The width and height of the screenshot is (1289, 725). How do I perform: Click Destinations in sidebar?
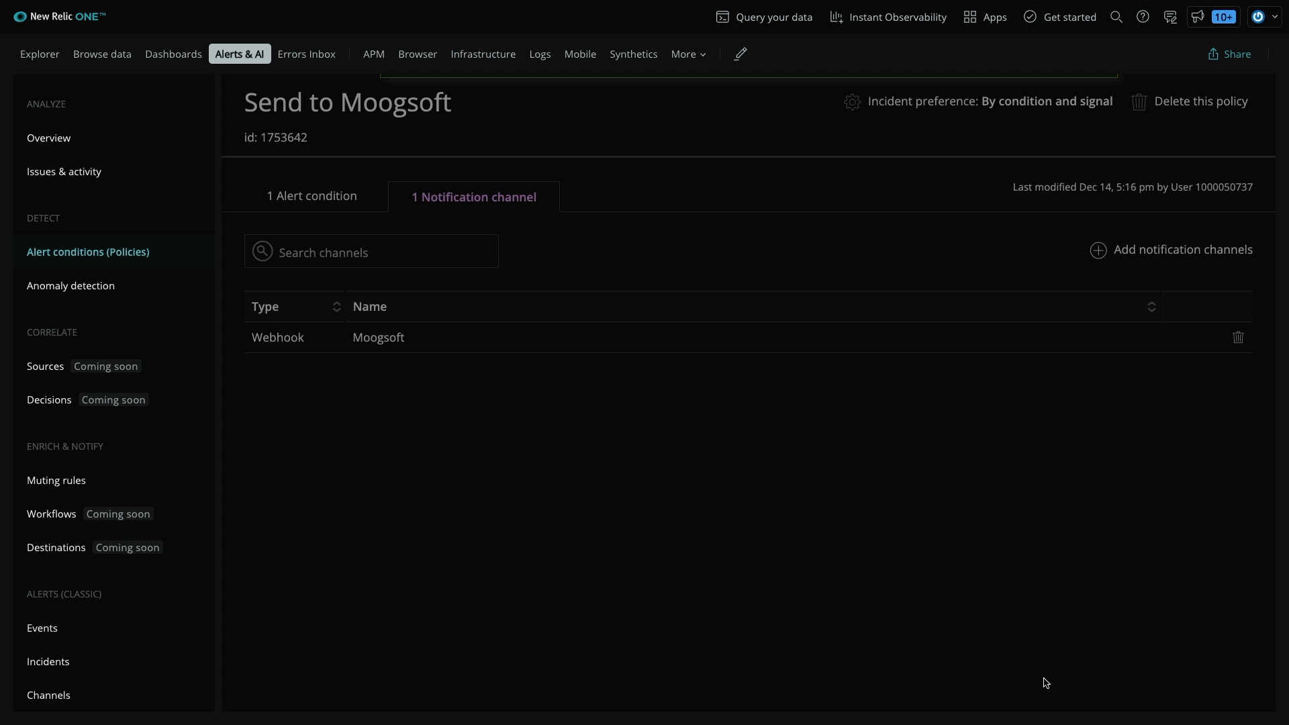(56, 548)
